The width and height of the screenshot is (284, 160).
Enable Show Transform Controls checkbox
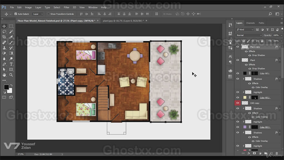click(48, 14)
